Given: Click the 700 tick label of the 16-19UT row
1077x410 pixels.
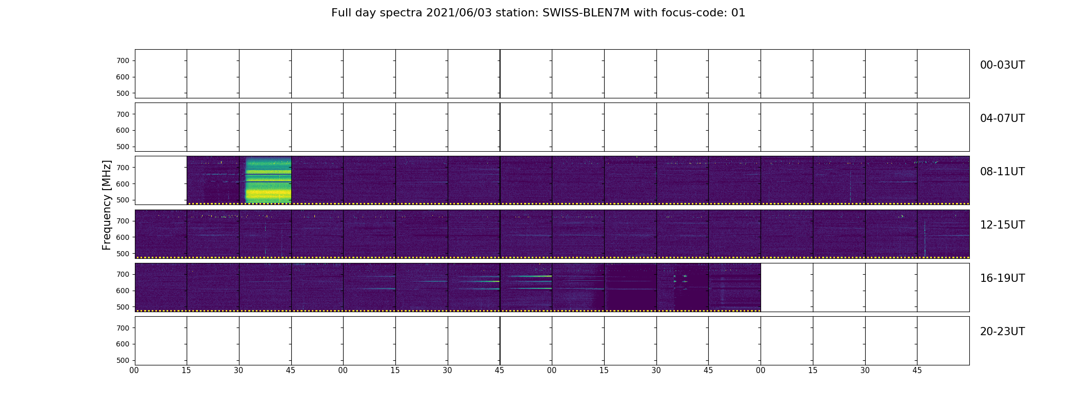Looking at the screenshot, I should (x=123, y=274).
